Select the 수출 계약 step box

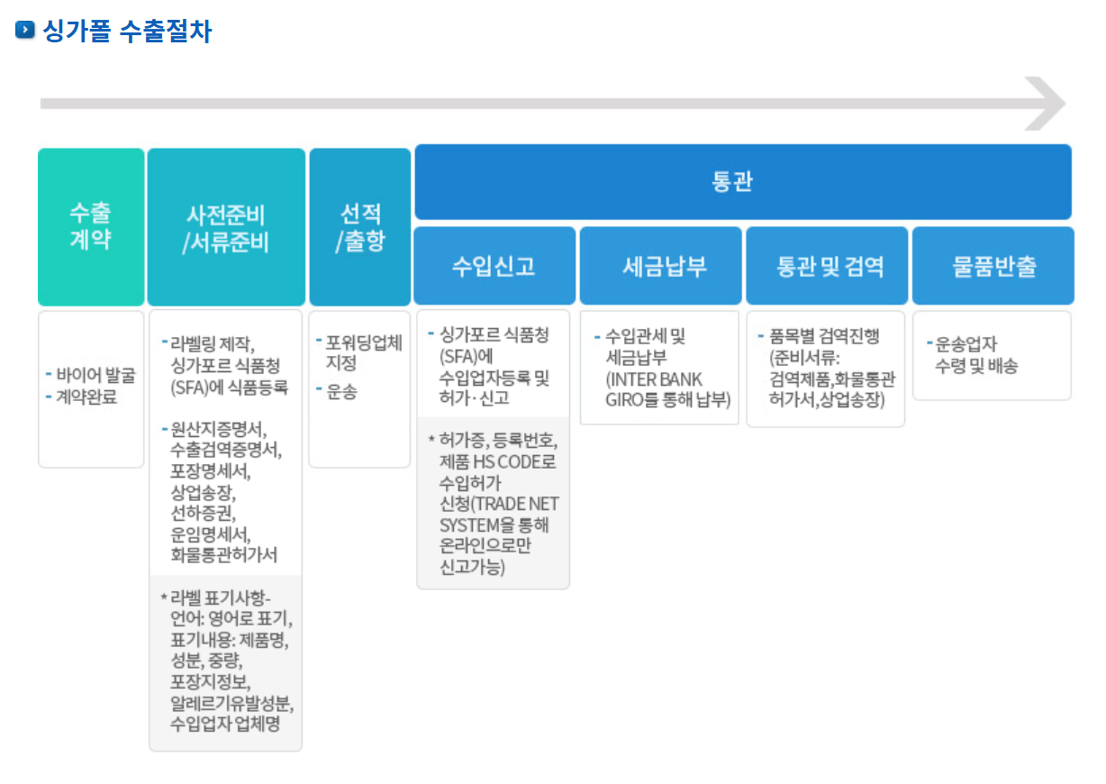(91, 227)
